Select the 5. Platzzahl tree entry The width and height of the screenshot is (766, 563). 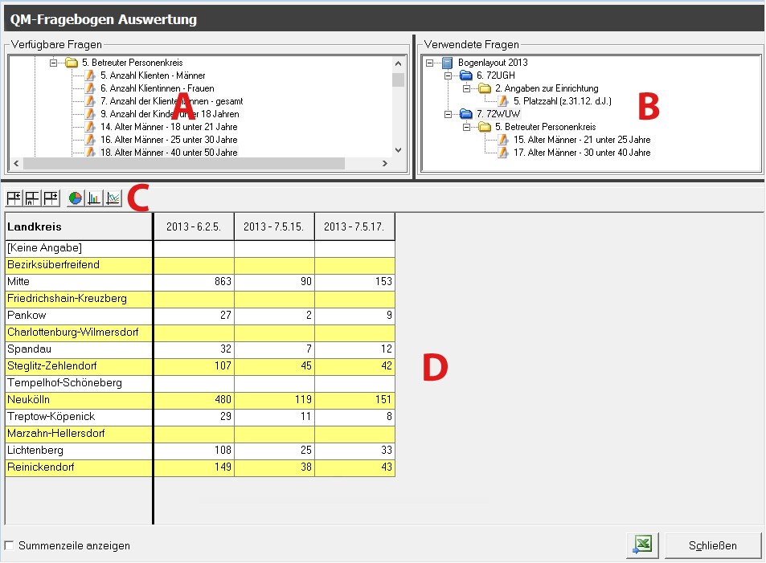click(x=563, y=101)
